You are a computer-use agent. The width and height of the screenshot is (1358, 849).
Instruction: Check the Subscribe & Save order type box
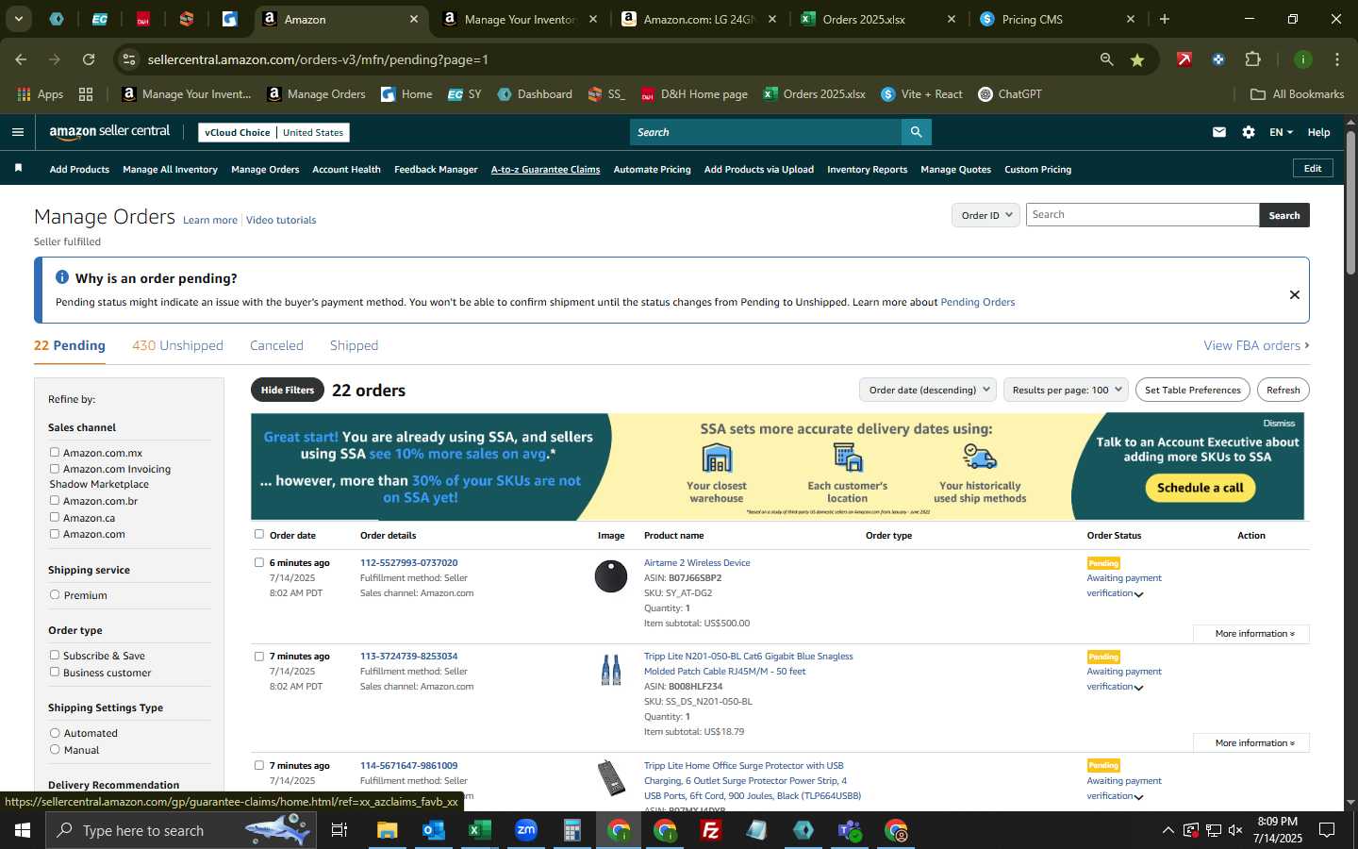coord(55,656)
